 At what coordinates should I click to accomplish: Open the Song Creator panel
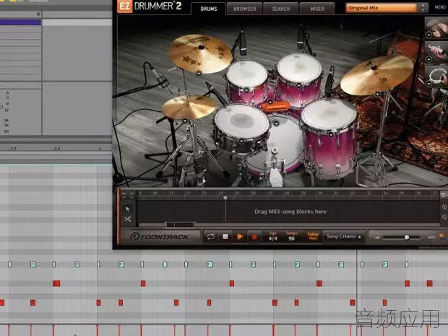tap(343, 236)
